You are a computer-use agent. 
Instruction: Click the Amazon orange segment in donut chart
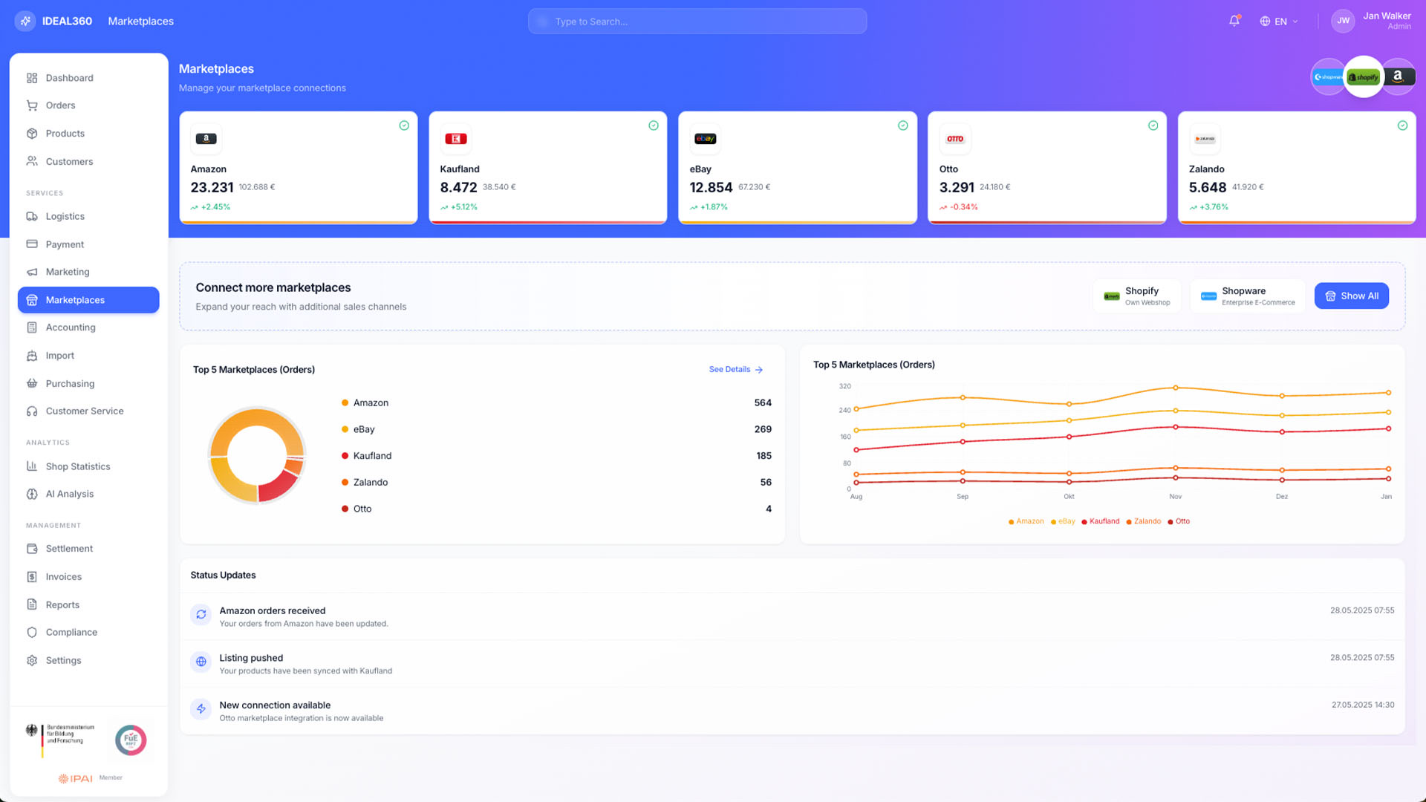[257, 419]
